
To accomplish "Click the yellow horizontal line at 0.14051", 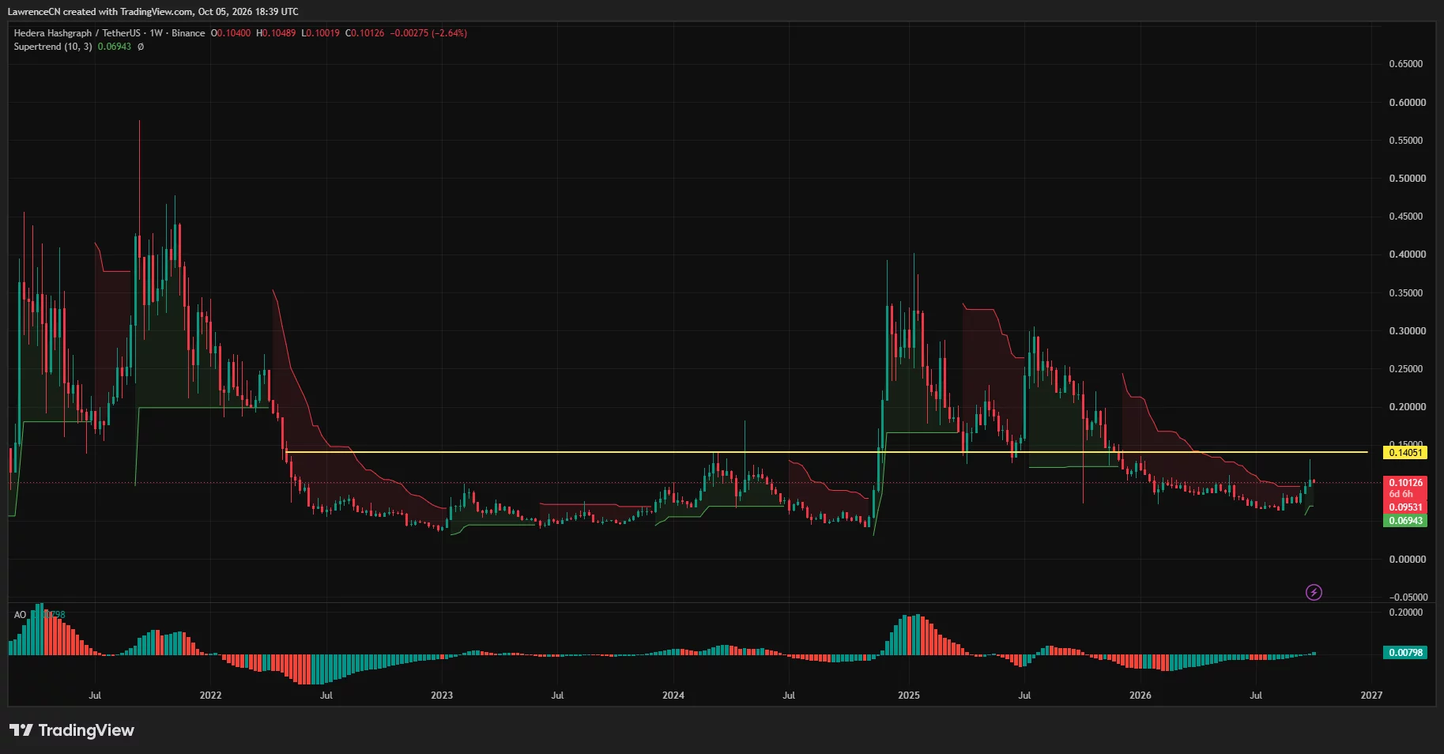I will (x=826, y=452).
